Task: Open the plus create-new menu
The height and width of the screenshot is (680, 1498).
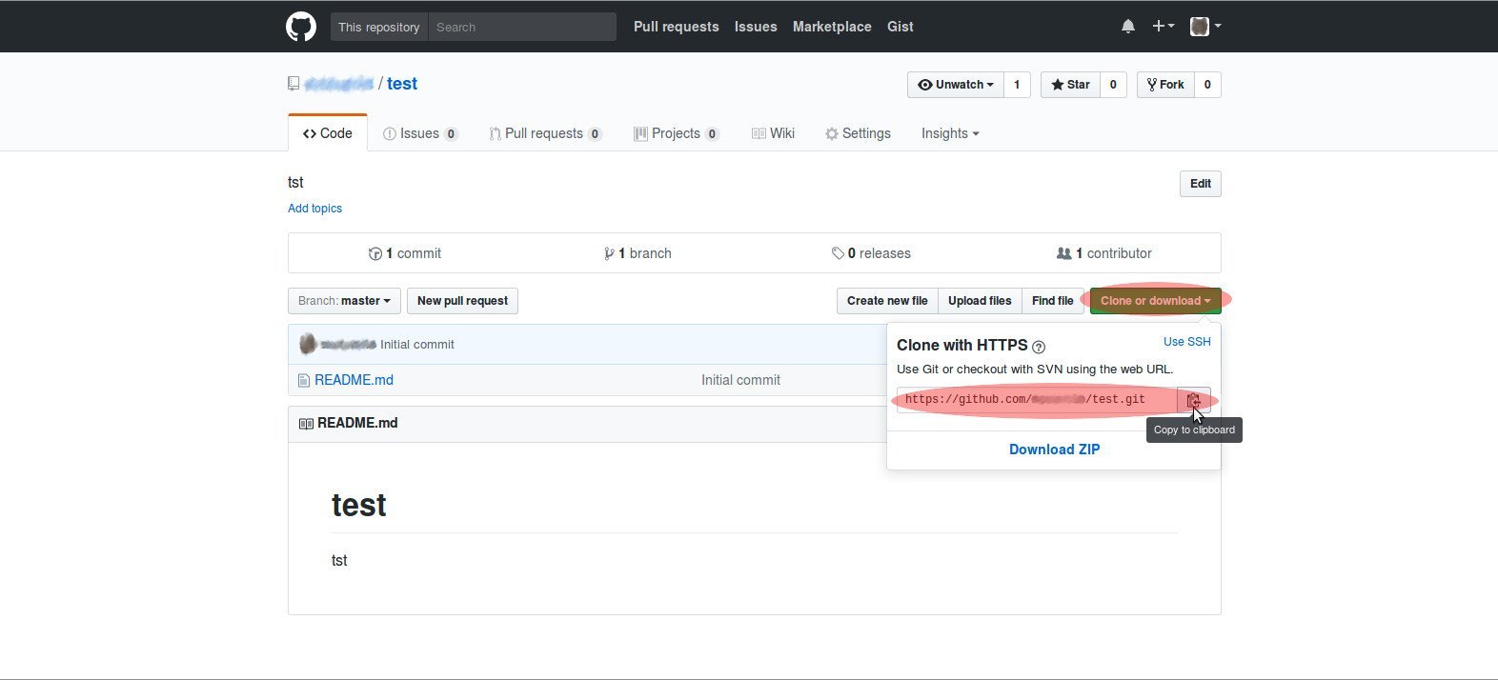Action: click(1164, 27)
